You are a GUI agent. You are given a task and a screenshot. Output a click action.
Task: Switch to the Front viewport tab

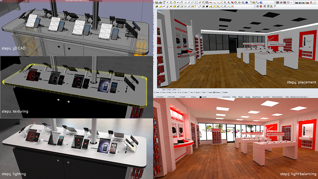click(169, 90)
